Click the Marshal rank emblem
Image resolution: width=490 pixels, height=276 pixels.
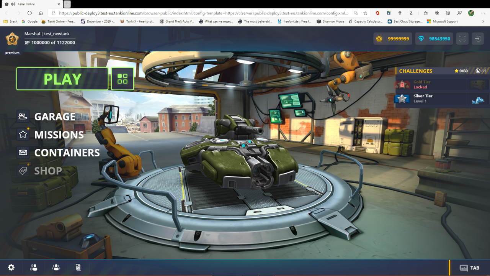tap(12, 39)
